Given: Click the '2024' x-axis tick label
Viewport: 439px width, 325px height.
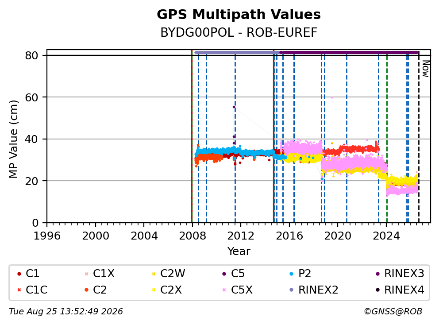Looking at the screenshot, I should (386, 236).
